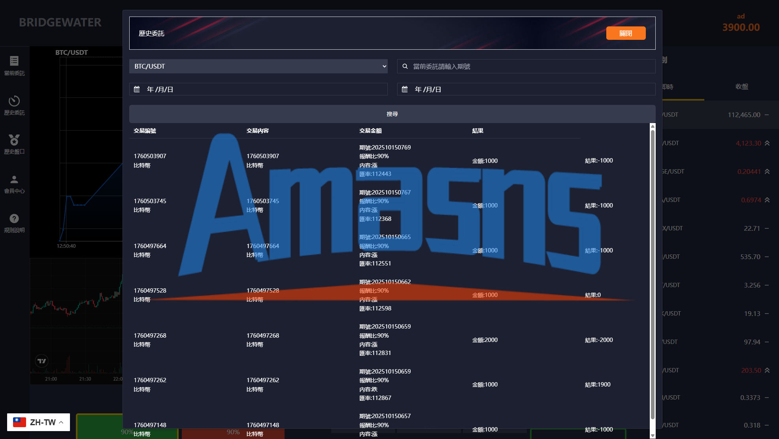This screenshot has height=439, width=779.
Task: Click the calendar icon in the end date field
Action: click(x=405, y=89)
